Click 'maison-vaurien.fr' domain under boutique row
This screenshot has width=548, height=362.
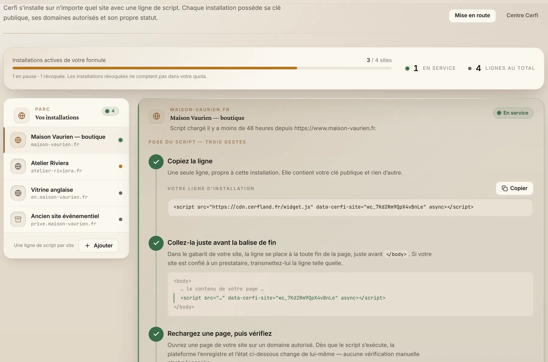(55, 144)
